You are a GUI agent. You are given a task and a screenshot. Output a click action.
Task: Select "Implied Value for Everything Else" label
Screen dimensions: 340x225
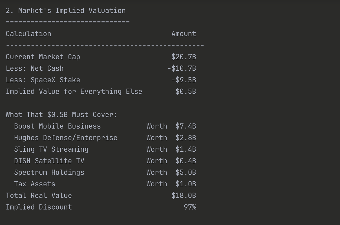click(74, 92)
